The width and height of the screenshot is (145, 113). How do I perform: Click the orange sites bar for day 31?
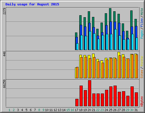pyautogui.click(x=137, y=66)
